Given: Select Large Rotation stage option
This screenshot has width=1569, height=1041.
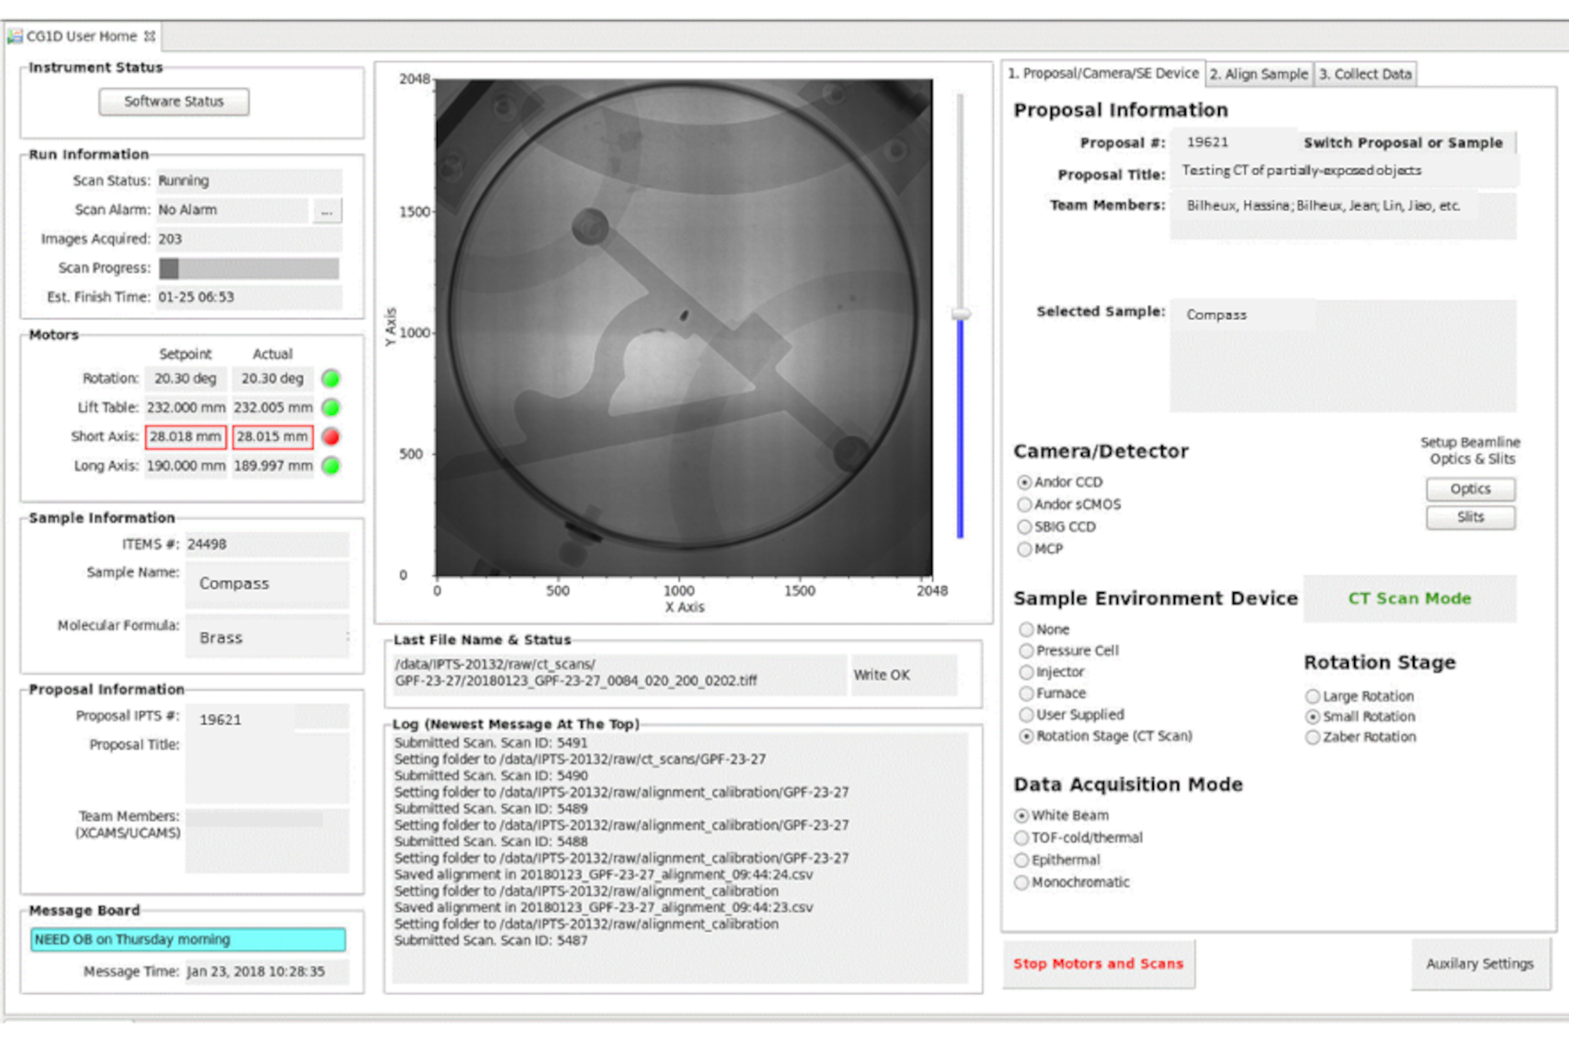Looking at the screenshot, I should pyautogui.click(x=1312, y=697).
